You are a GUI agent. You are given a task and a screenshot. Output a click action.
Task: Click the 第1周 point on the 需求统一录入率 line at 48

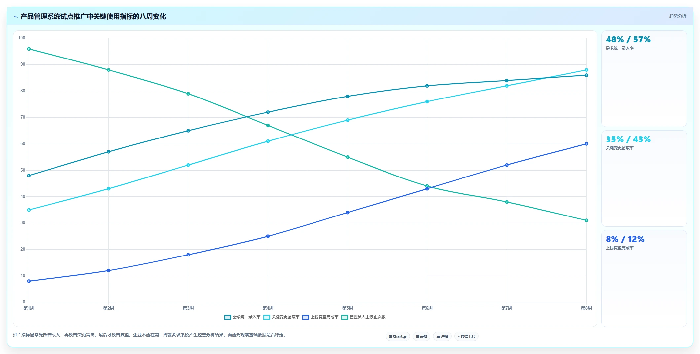[29, 176]
